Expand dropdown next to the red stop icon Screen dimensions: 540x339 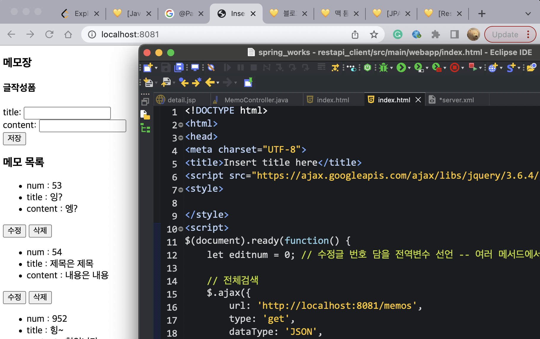[463, 68]
